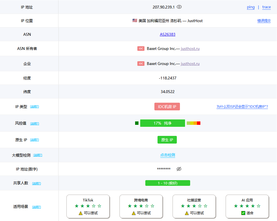Click the 1 - 10 (极好) shared users bar
The image size is (277, 221).
(x=168, y=183)
